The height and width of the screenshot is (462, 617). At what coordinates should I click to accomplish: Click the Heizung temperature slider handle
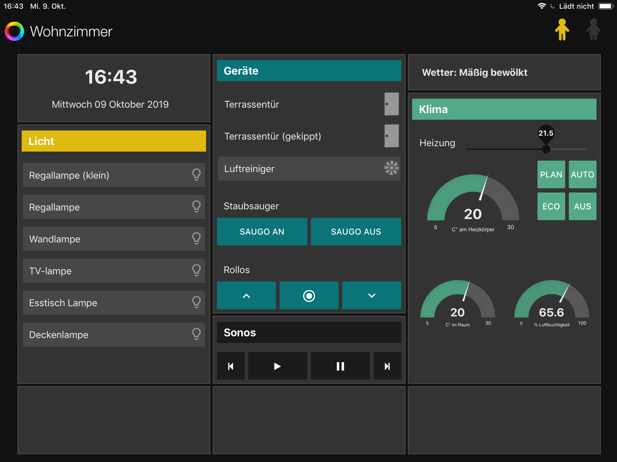click(546, 149)
